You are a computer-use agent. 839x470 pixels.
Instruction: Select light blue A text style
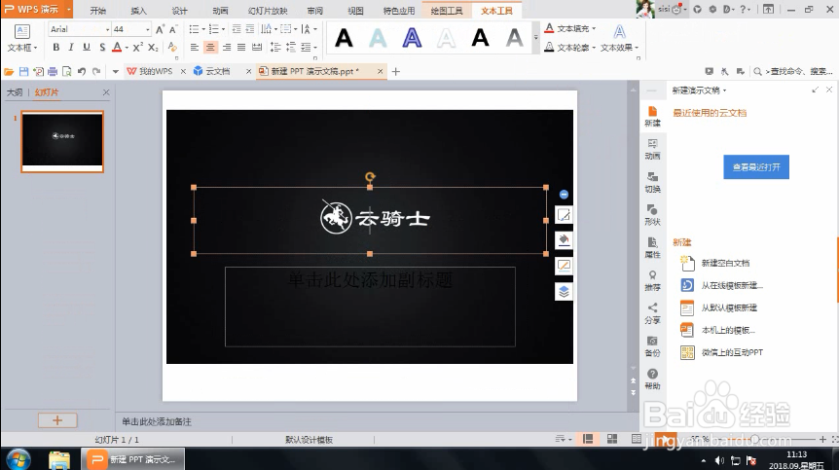coord(378,38)
